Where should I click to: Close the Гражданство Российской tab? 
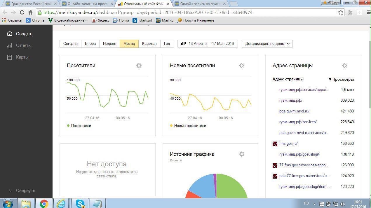[55, 4]
